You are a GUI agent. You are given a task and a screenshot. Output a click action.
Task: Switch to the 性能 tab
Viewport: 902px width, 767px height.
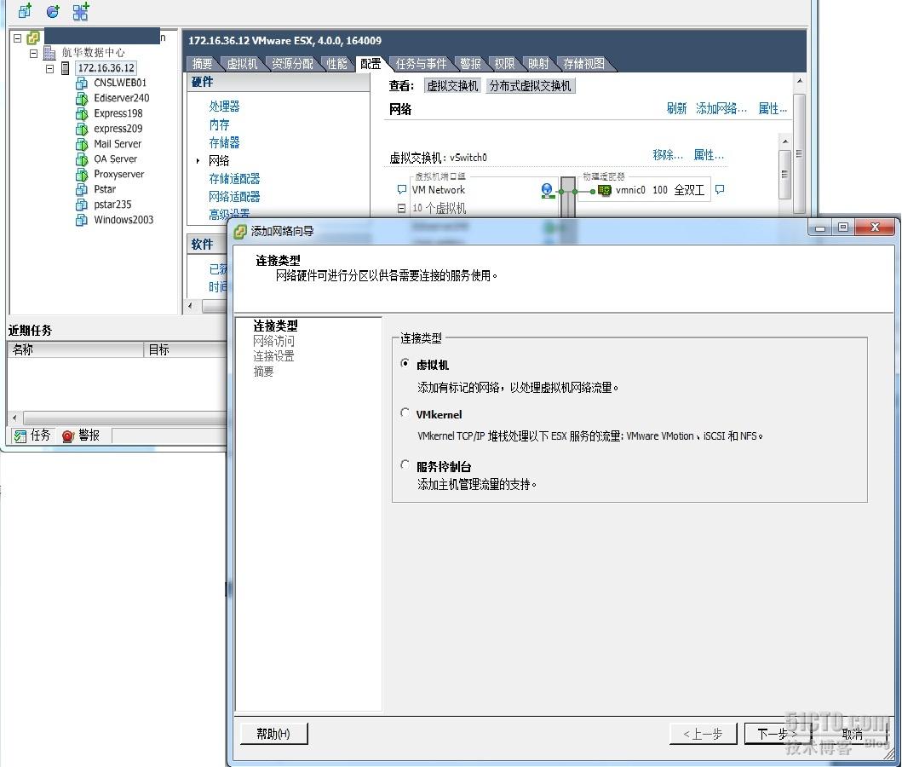337,64
